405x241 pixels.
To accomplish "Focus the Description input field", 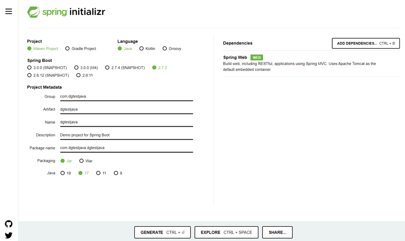I will click(127, 135).
